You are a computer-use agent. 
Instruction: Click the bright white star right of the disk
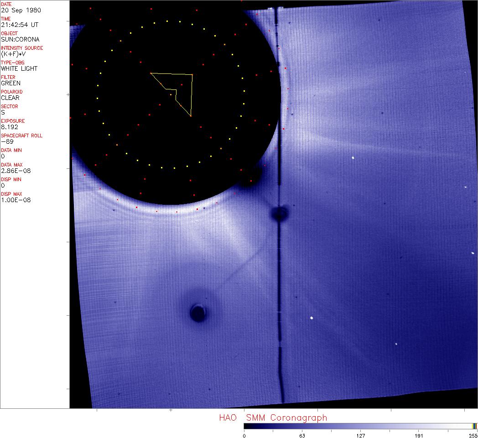pos(353,158)
